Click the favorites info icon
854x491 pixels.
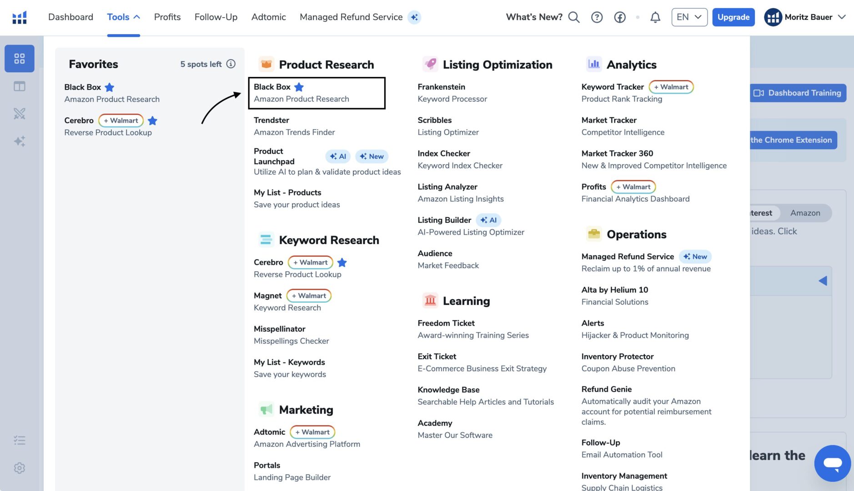tap(231, 64)
